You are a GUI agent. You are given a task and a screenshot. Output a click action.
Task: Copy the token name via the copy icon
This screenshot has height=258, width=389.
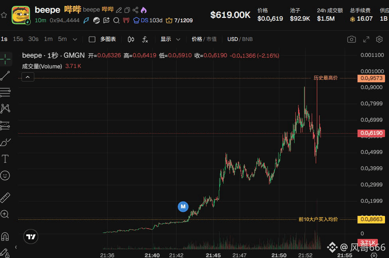coord(127,10)
